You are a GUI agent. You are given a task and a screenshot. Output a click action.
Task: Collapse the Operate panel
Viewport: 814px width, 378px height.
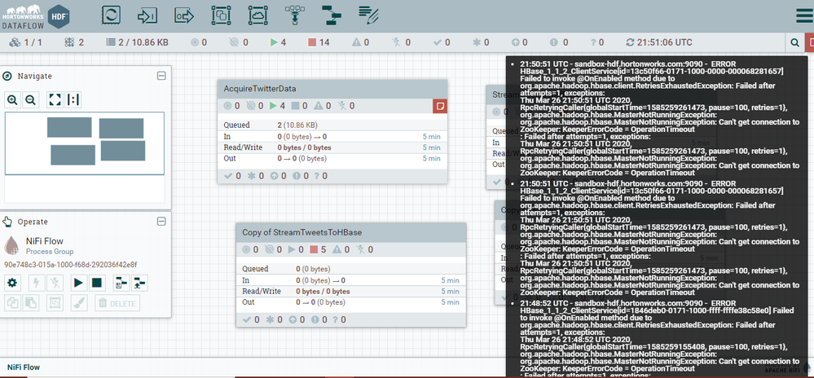161,222
